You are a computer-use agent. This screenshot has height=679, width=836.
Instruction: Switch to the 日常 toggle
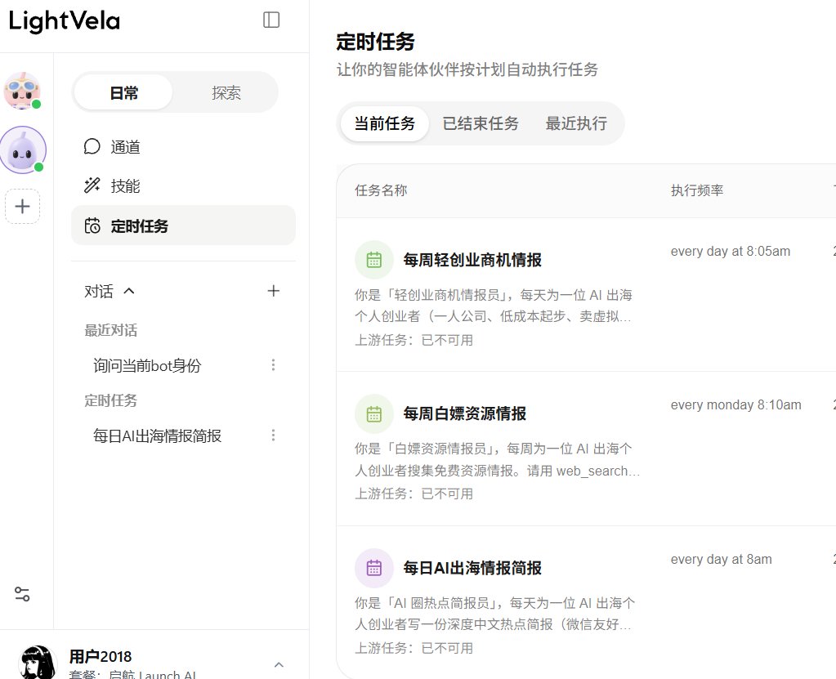[x=123, y=92]
